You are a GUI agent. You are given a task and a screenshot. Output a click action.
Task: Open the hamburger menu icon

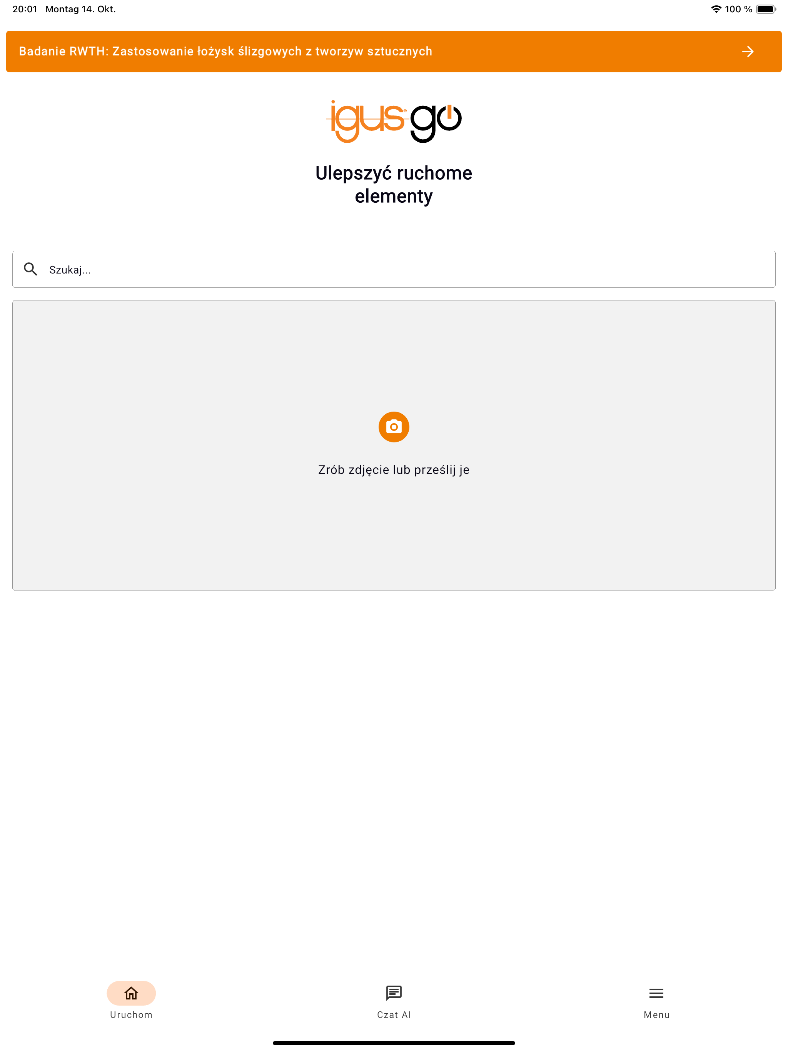point(656,993)
